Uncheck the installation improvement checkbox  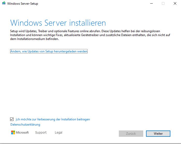tap(12, 119)
